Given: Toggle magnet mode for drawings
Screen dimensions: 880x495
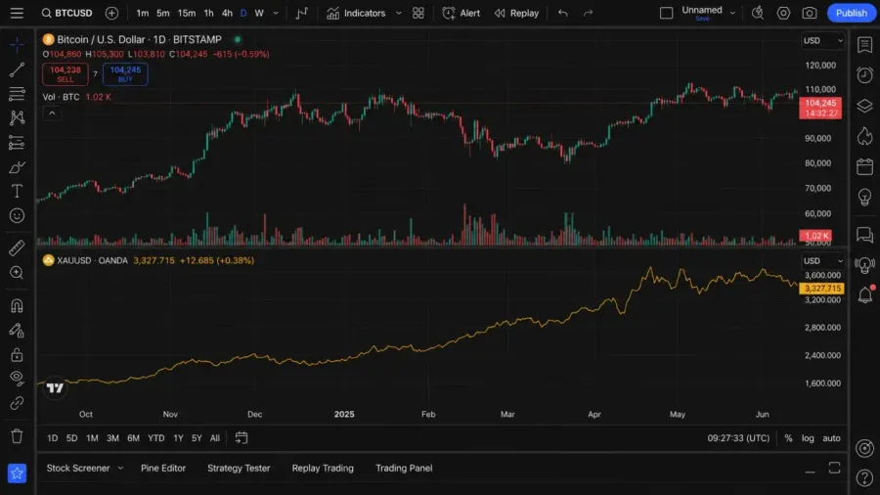Looking at the screenshot, I should 17,306.
